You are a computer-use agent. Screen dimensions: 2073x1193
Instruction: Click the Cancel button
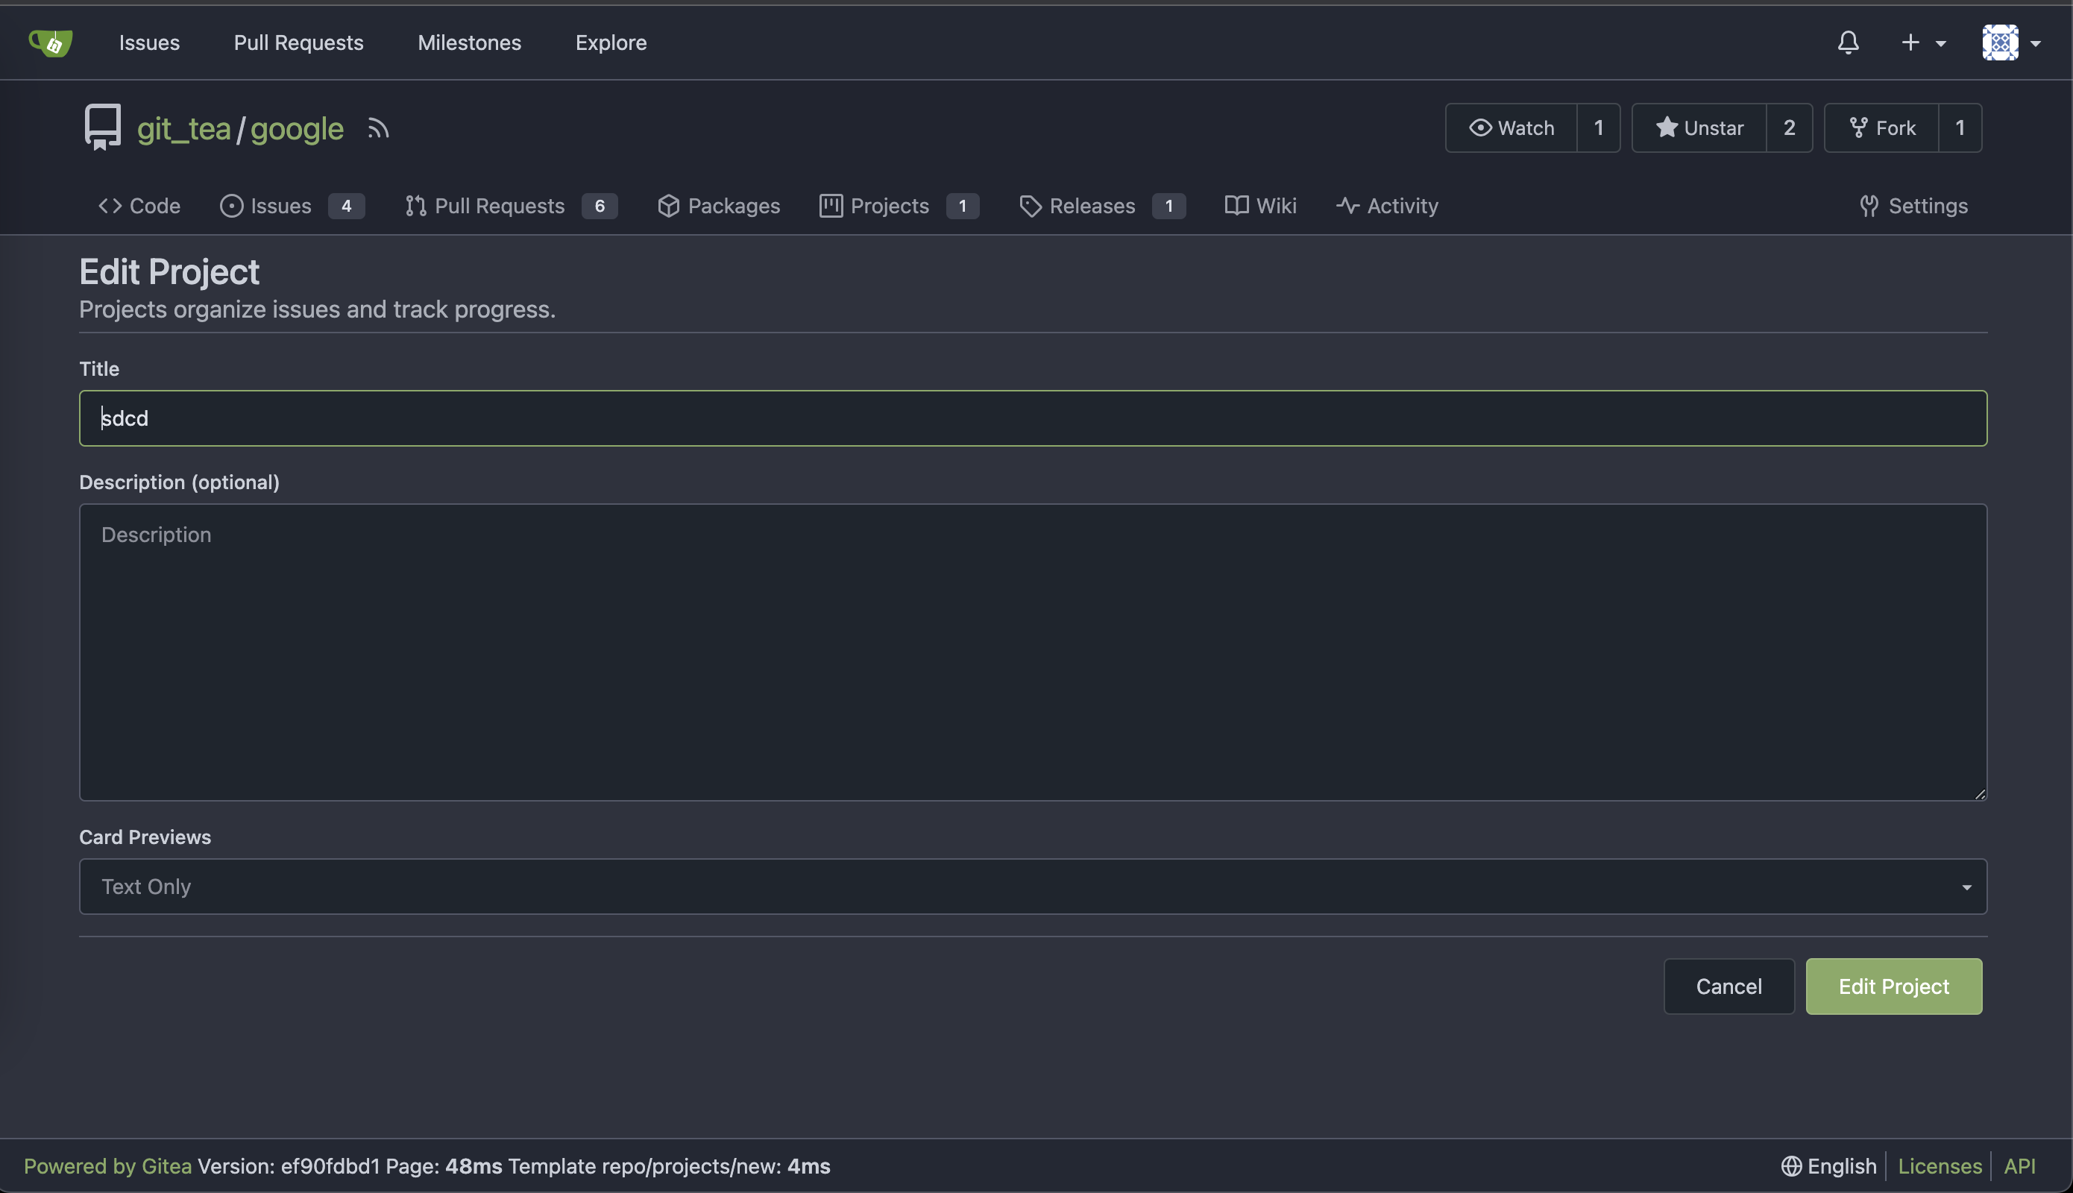(x=1728, y=986)
